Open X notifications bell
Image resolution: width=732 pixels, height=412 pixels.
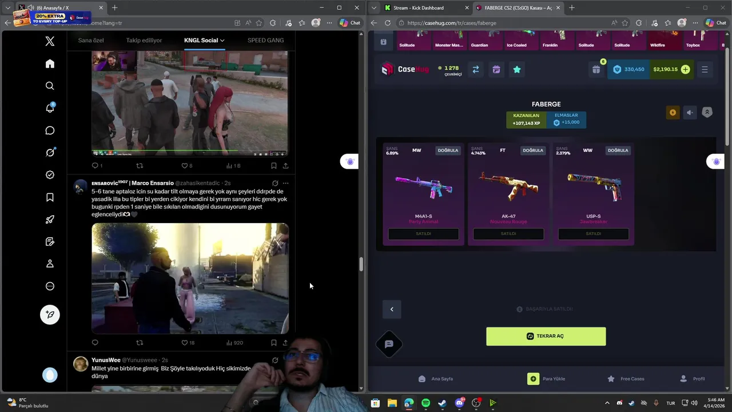[x=50, y=108]
